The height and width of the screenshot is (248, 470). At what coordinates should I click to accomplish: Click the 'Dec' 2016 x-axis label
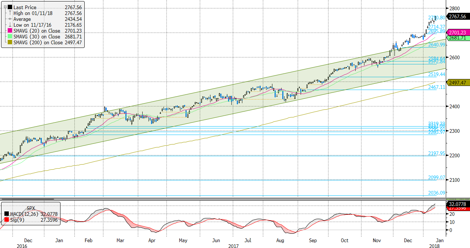pyautogui.click(x=28, y=241)
